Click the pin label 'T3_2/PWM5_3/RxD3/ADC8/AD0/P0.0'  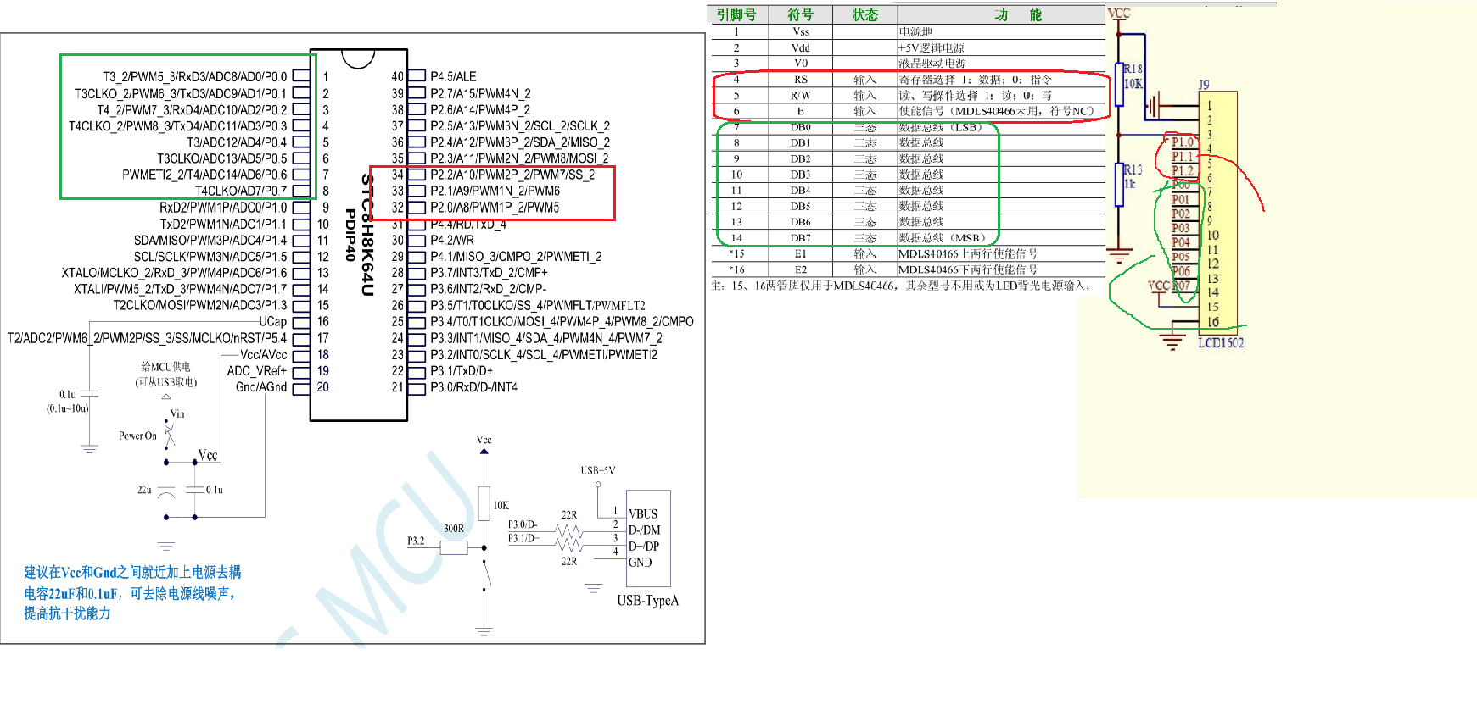[x=194, y=76]
